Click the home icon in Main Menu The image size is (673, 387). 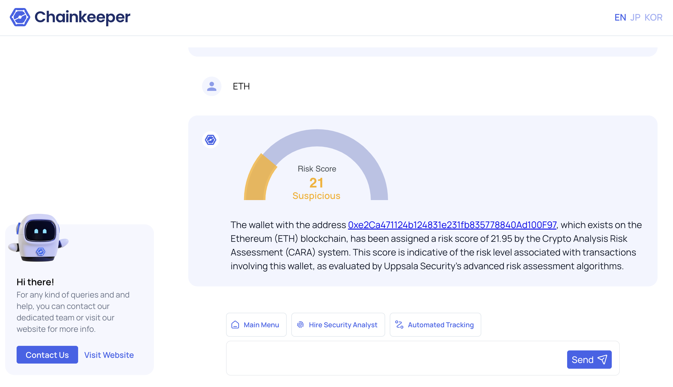point(235,325)
